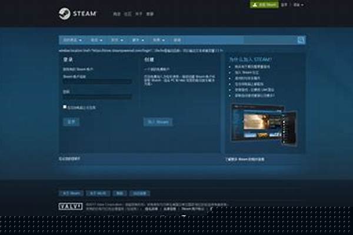Open 新闻 tab in store navigation
The width and height of the screenshot is (353, 235).
click(x=177, y=40)
